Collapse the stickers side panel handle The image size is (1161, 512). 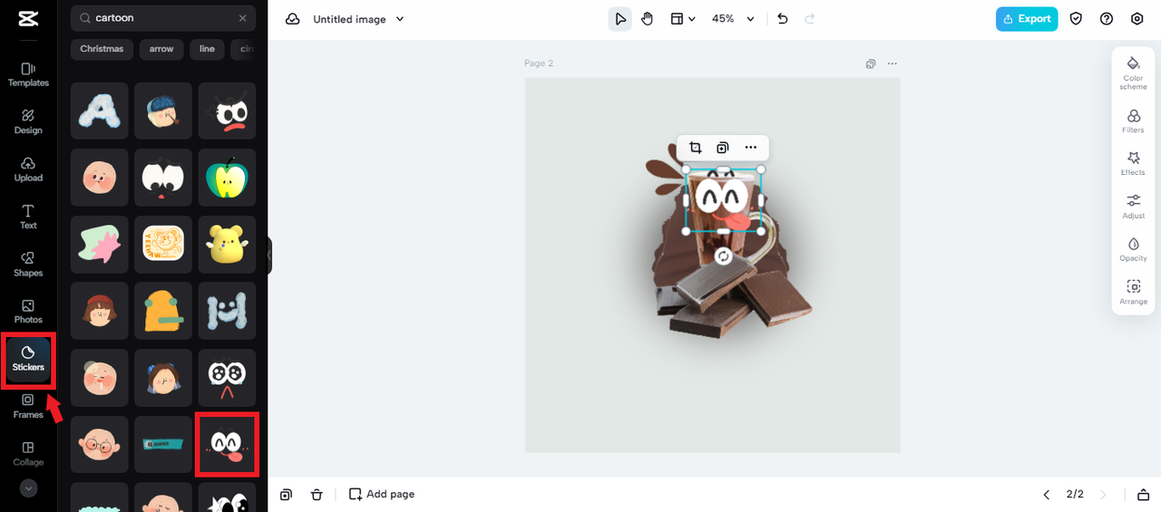point(269,256)
